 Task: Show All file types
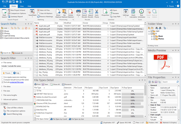coord(55,84)
